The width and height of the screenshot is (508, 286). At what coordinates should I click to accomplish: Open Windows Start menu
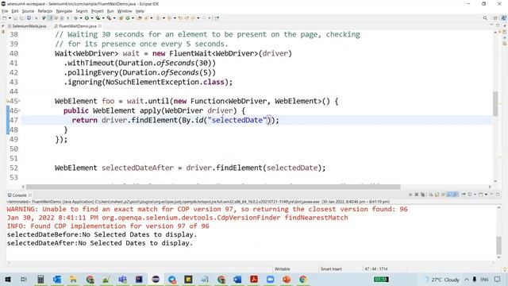[8, 279]
